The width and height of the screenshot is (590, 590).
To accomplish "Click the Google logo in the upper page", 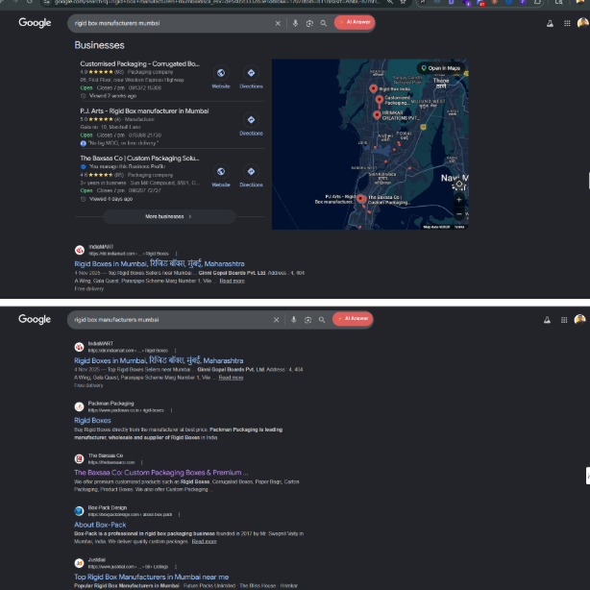I will (x=35, y=23).
